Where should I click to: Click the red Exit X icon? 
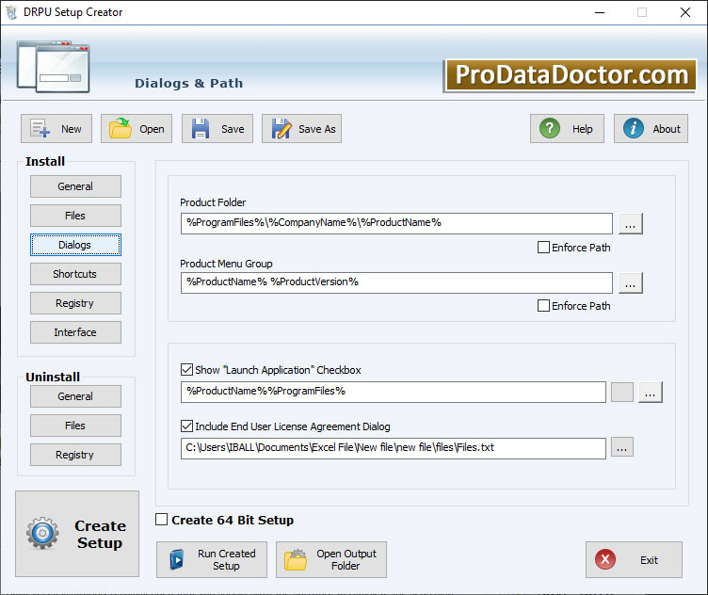pyautogui.click(x=605, y=559)
